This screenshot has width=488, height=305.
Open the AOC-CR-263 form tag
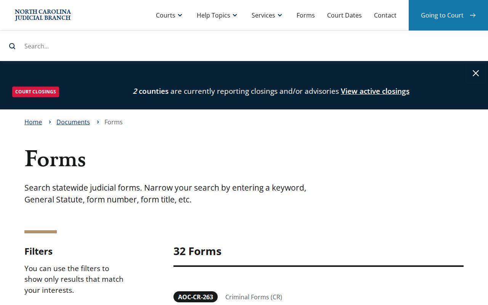196,297
